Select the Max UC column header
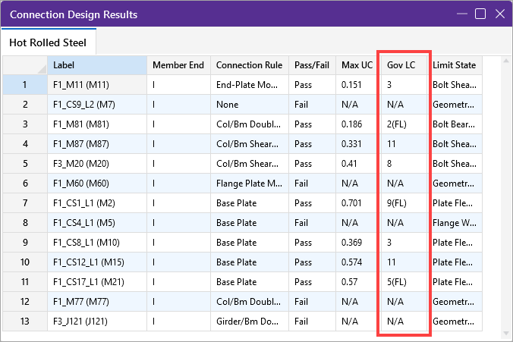Screen dimensions: 513x342 357,65
